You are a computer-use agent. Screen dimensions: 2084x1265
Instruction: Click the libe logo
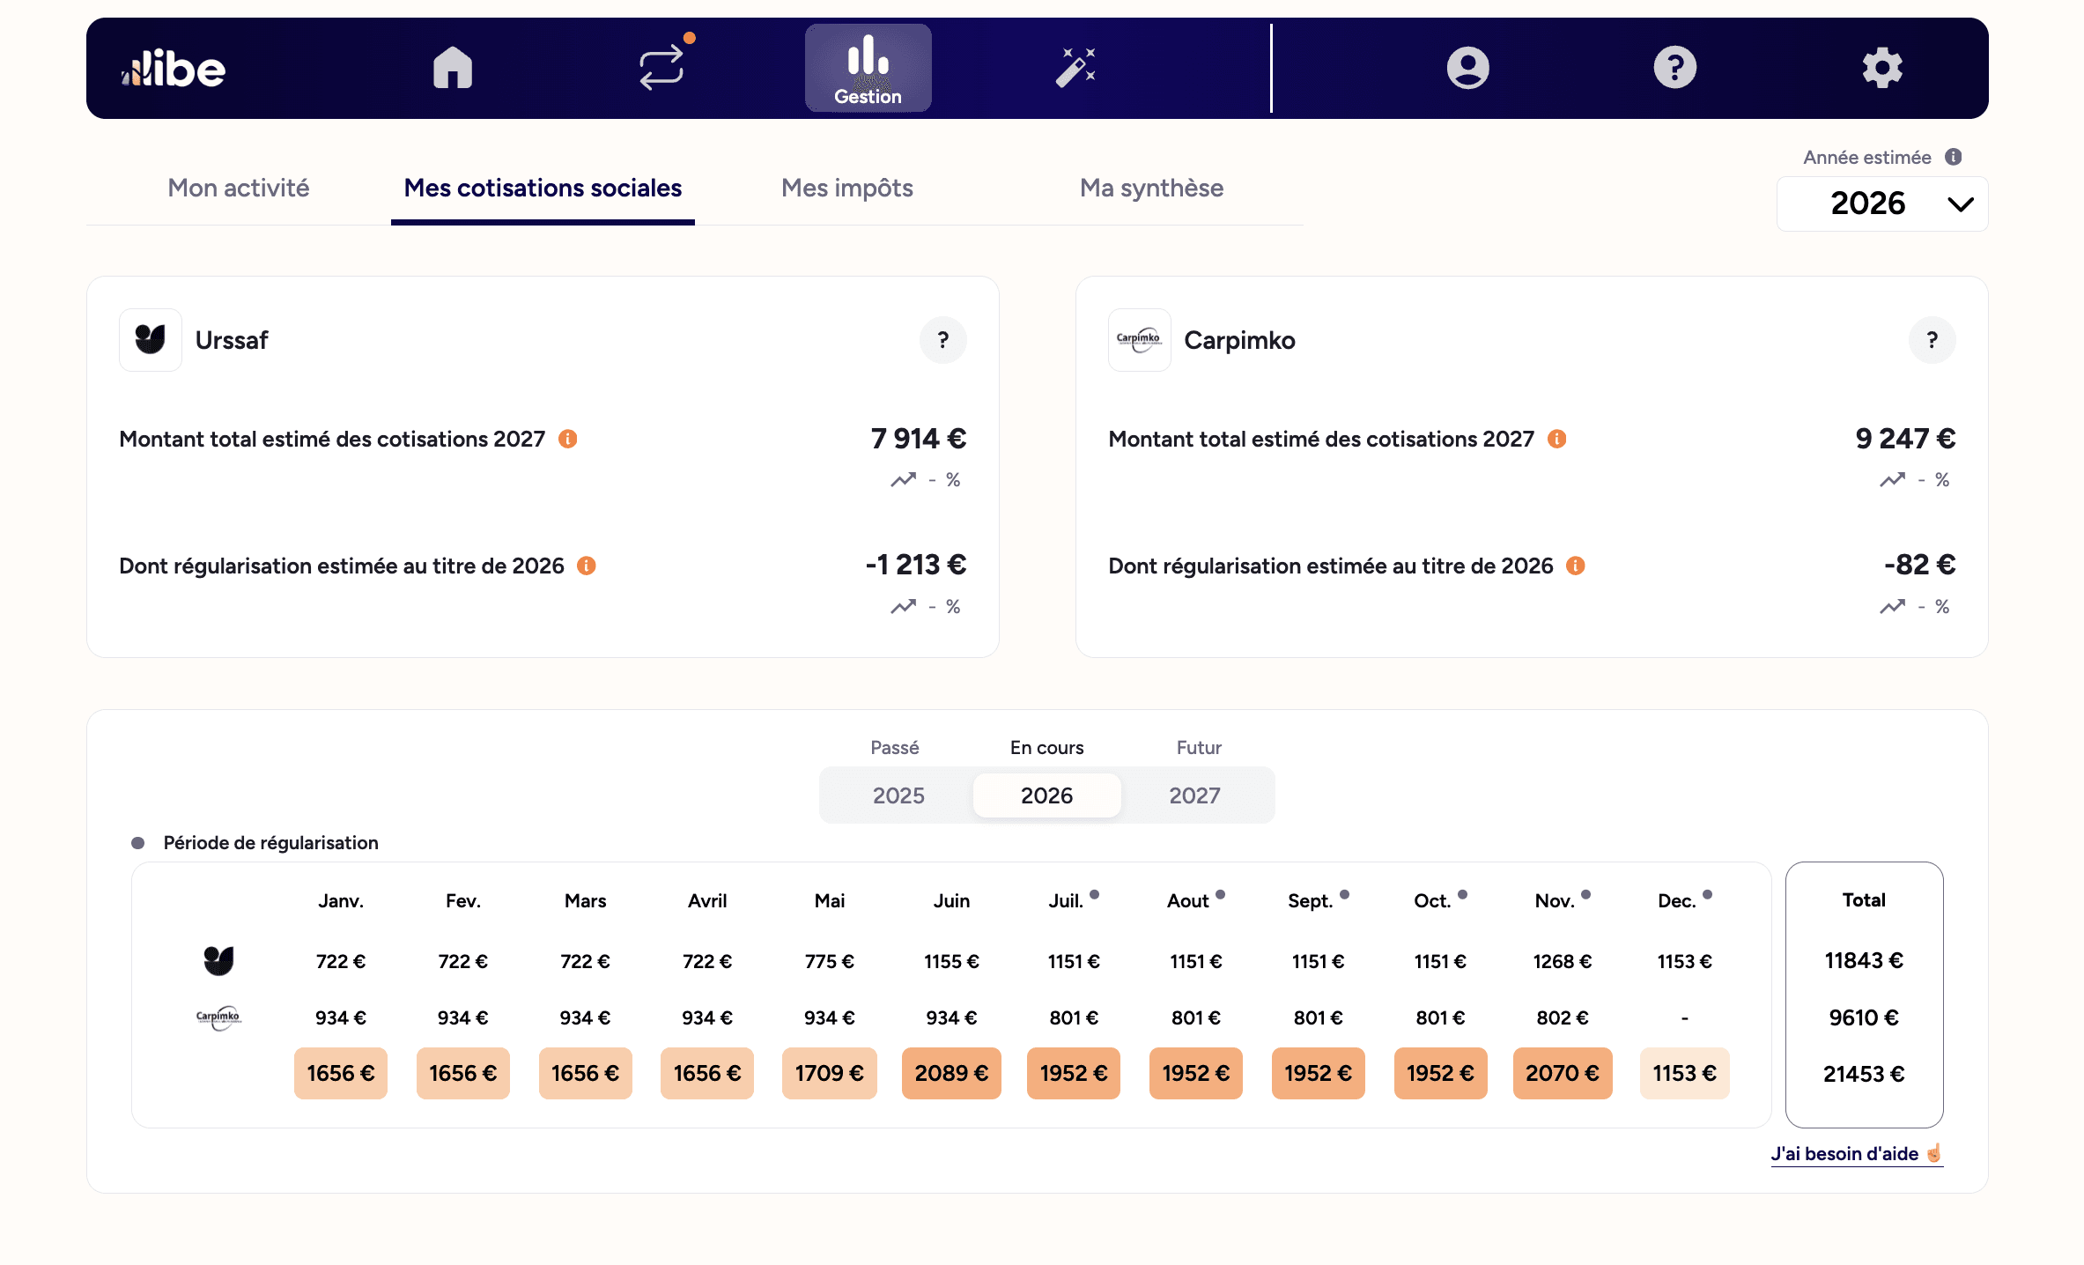174,68
